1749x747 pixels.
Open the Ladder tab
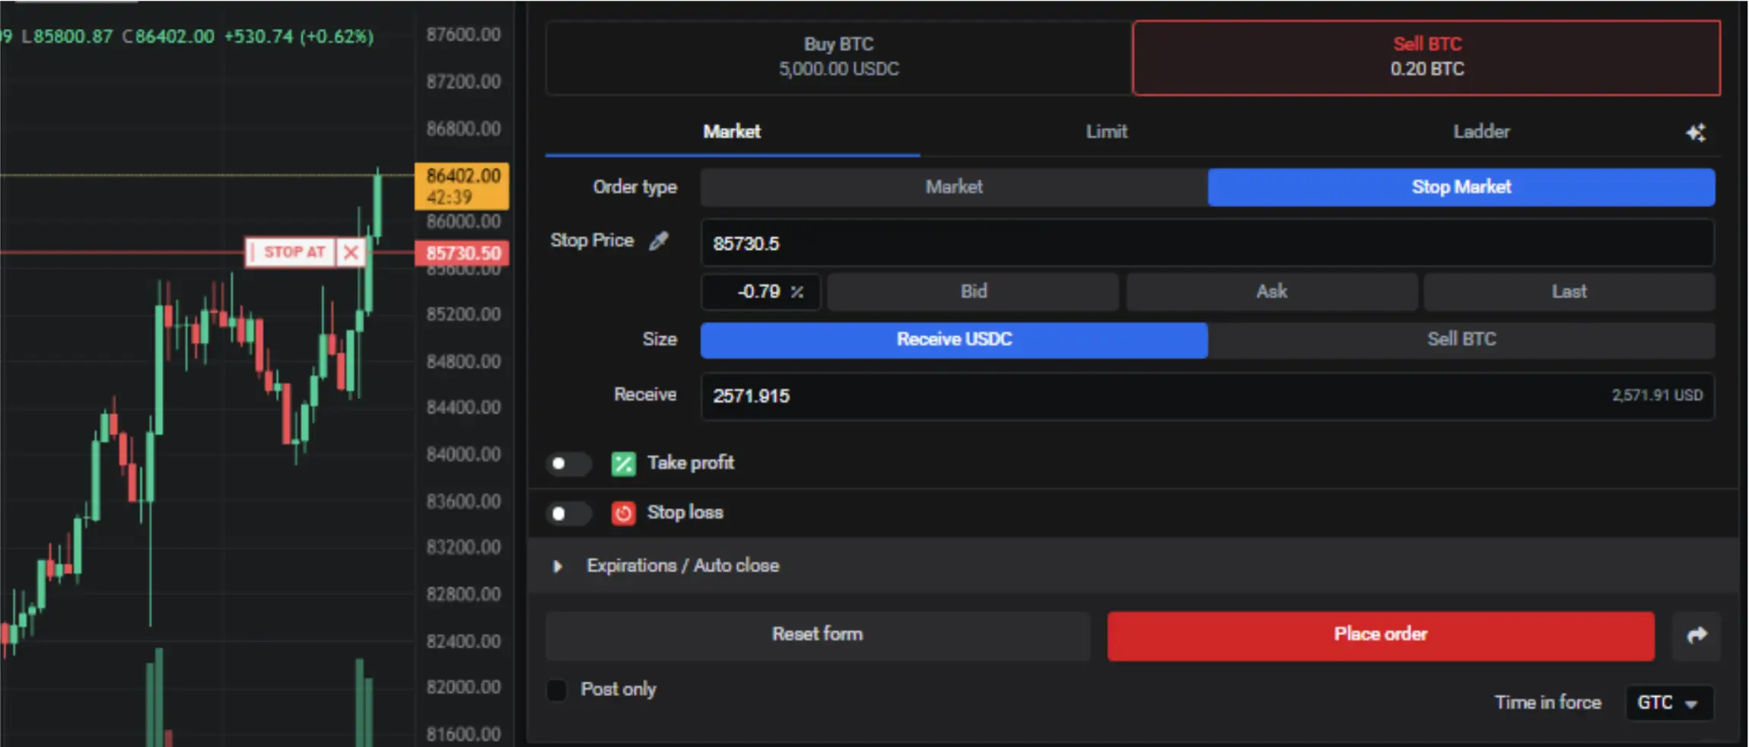coord(1480,132)
